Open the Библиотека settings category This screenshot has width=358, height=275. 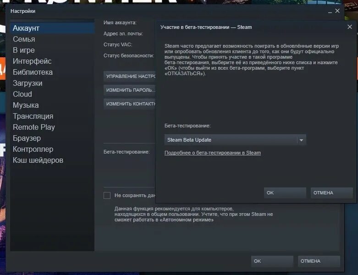[52, 72]
